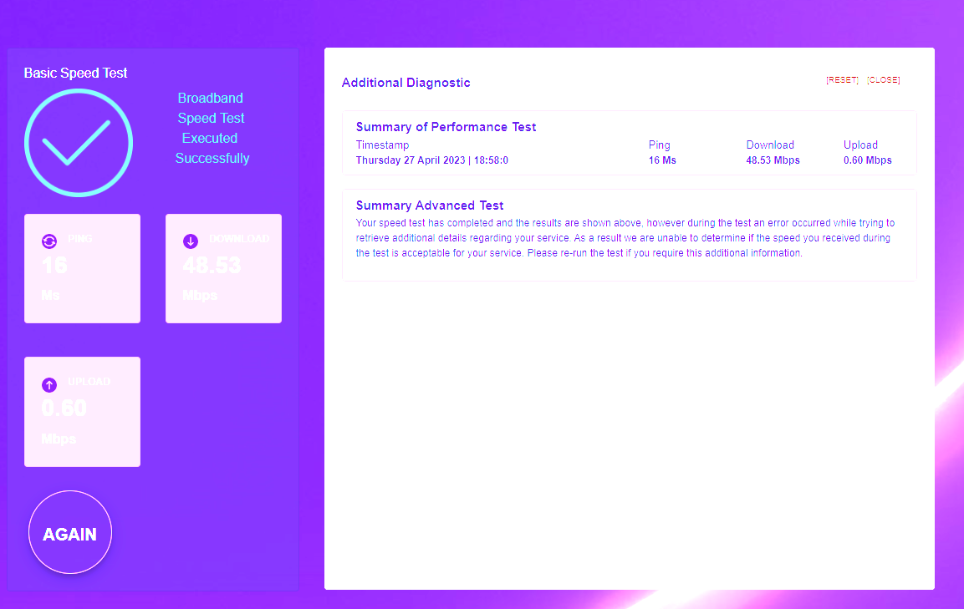
Task: Click the upload arrow icon
Action: tap(49, 384)
